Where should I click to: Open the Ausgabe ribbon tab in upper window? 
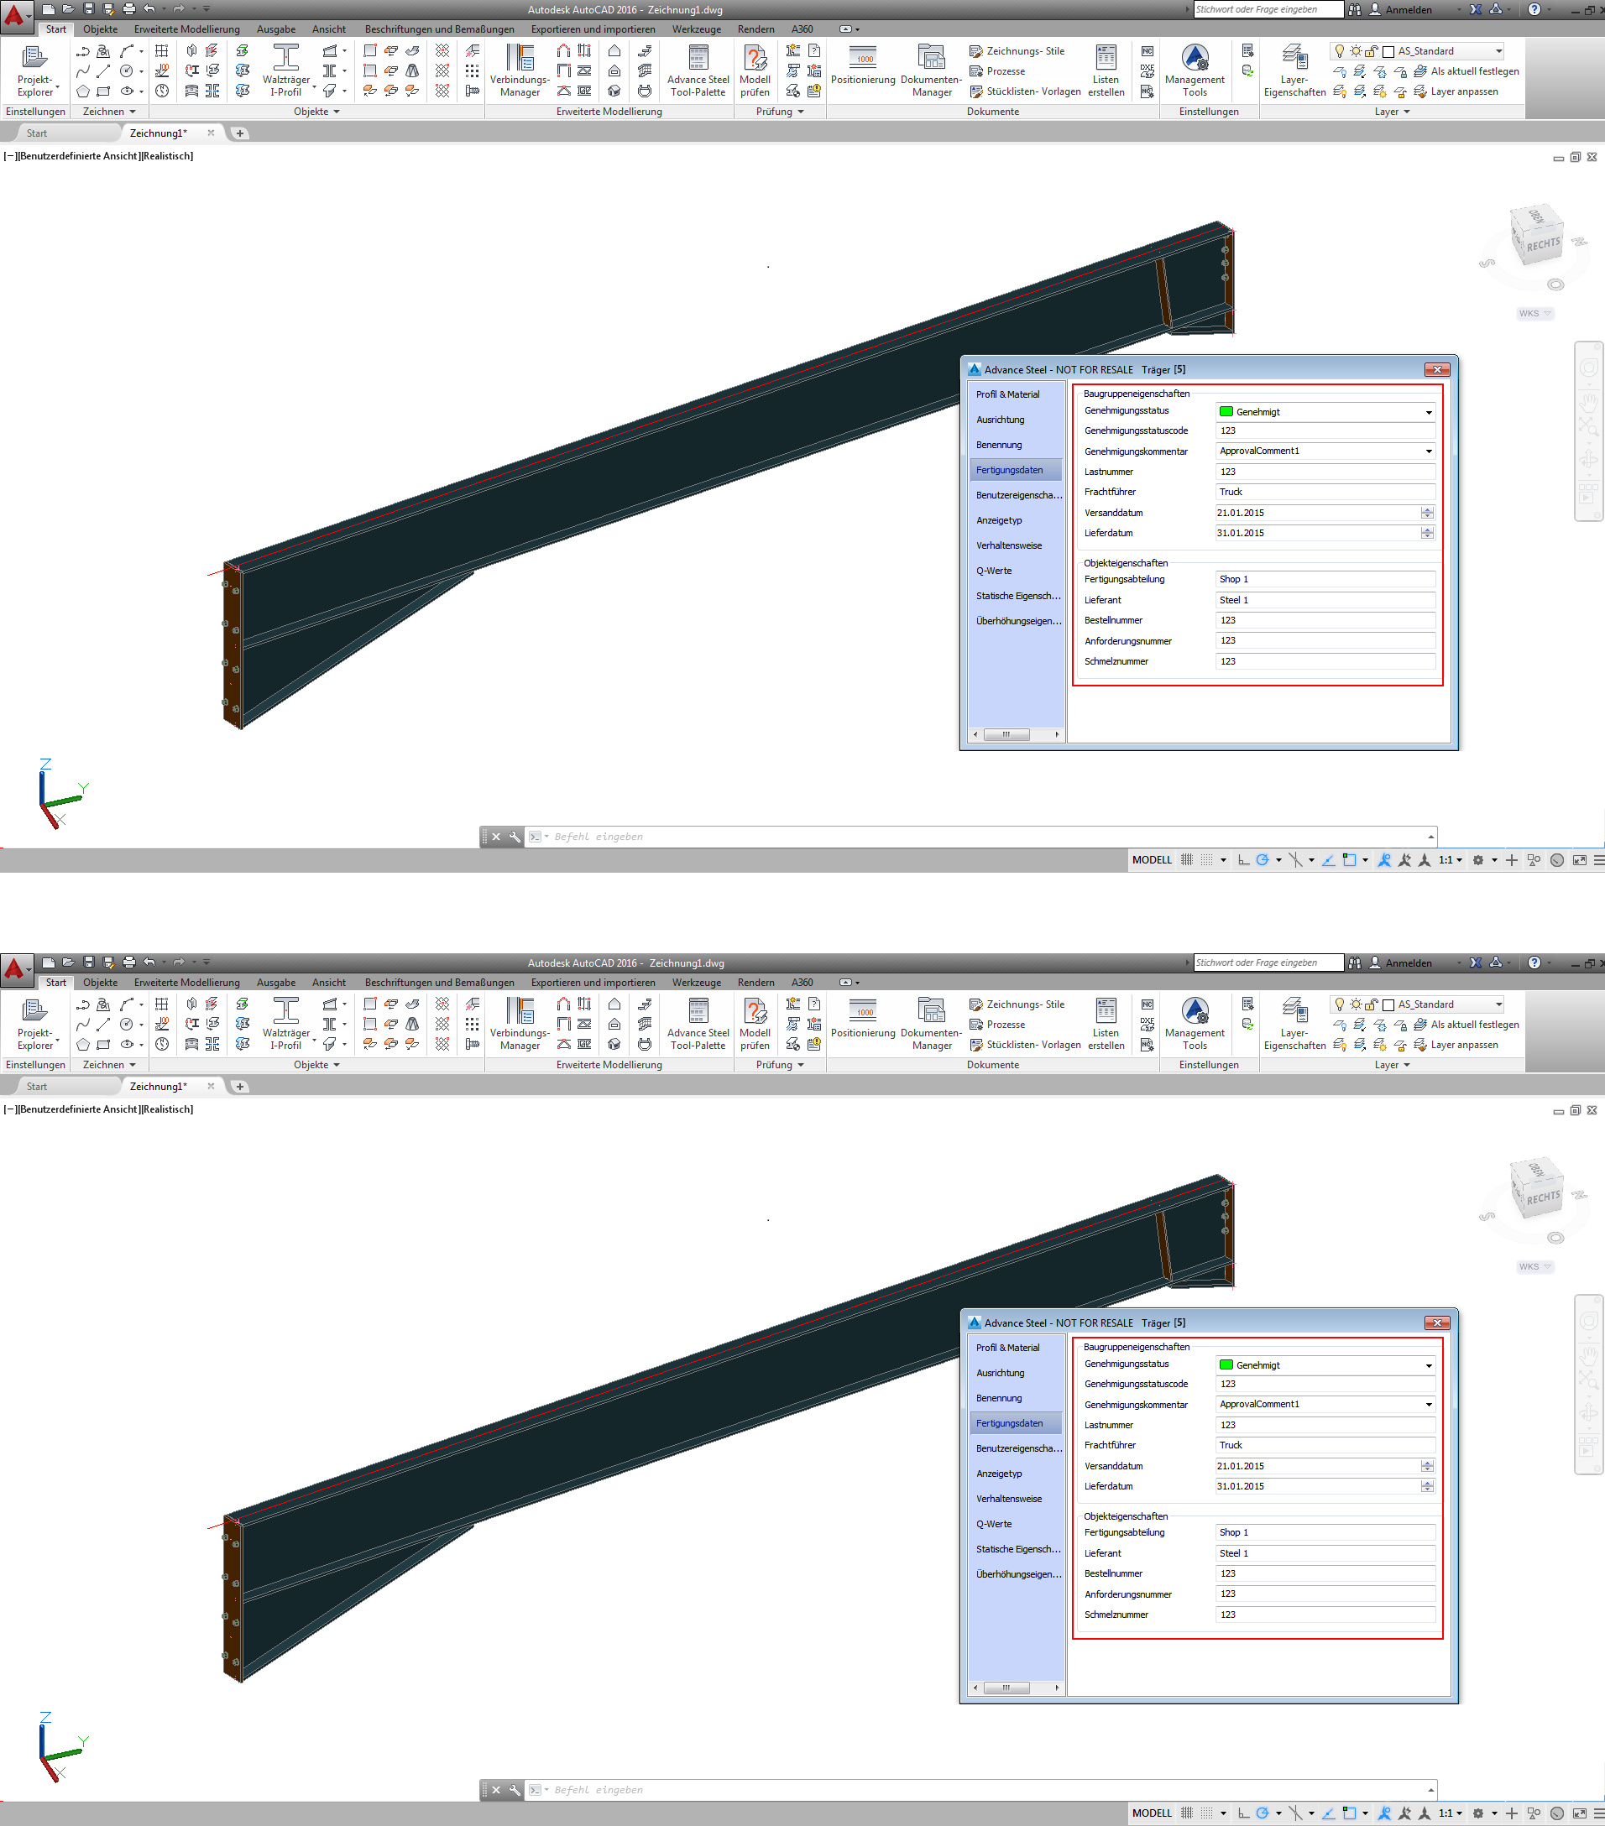276,29
